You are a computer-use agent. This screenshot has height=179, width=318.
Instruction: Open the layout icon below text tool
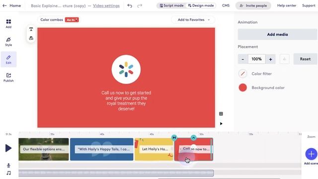coord(31,38)
